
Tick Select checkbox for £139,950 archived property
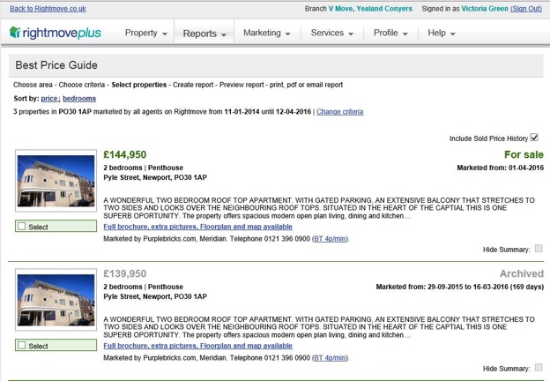point(22,347)
